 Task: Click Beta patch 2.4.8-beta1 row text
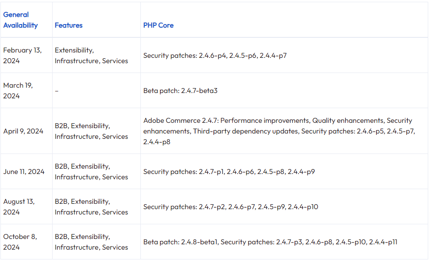tap(270, 242)
